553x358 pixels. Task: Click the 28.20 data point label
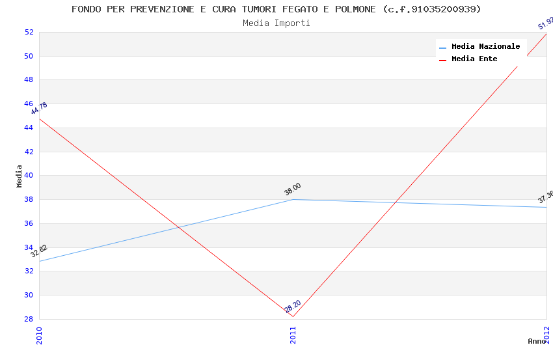pyautogui.click(x=293, y=307)
